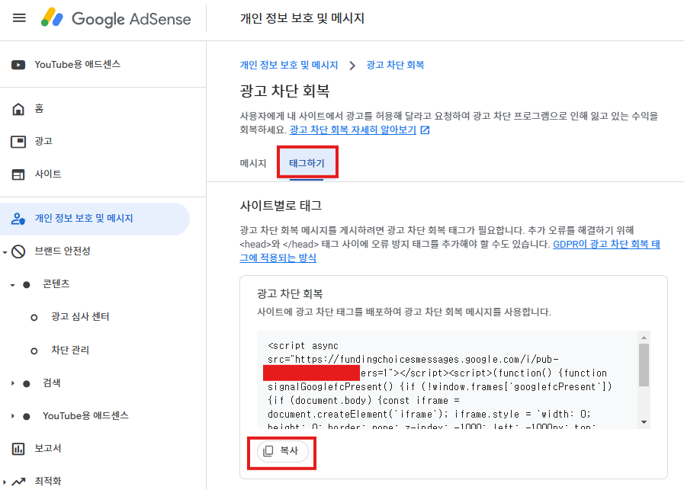Image resolution: width=684 pixels, height=490 pixels.
Task: Click code scrollbar up arrow
Action: click(x=644, y=338)
